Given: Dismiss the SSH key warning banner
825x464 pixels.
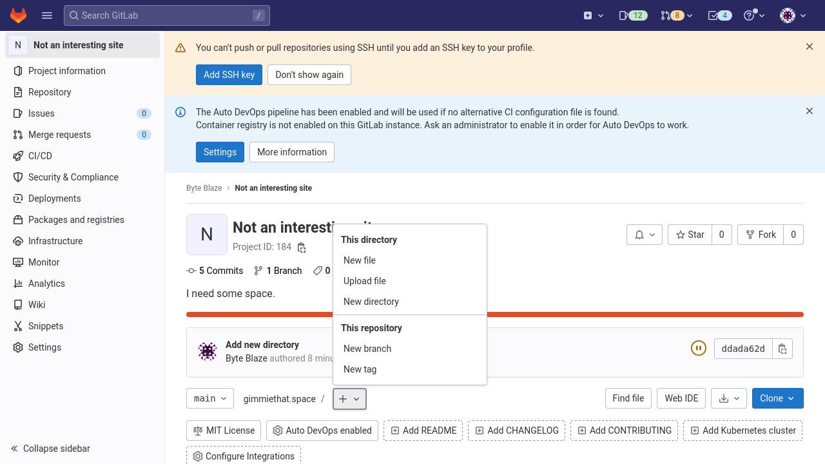Looking at the screenshot, I should [x=810, y=46].
